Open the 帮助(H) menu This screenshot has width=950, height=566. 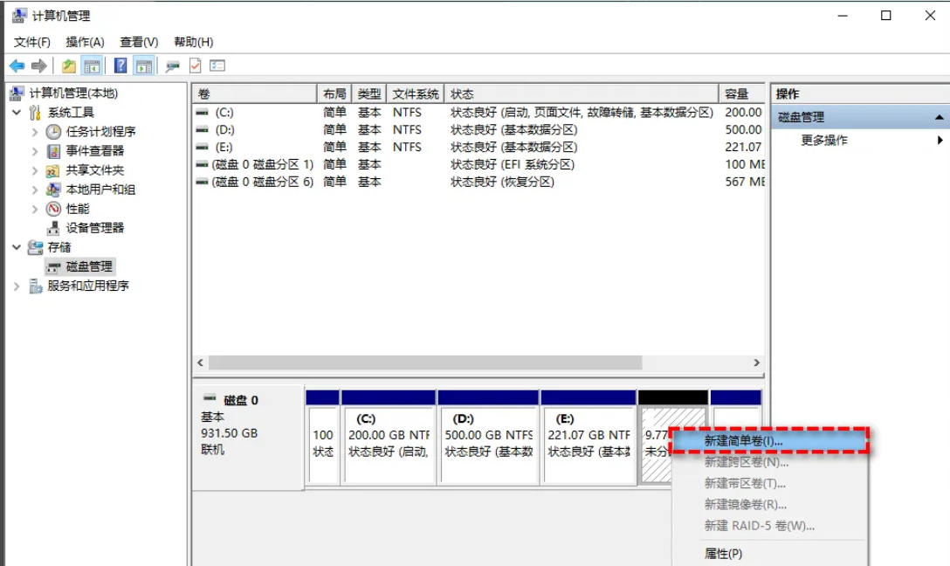pos(193,42)
